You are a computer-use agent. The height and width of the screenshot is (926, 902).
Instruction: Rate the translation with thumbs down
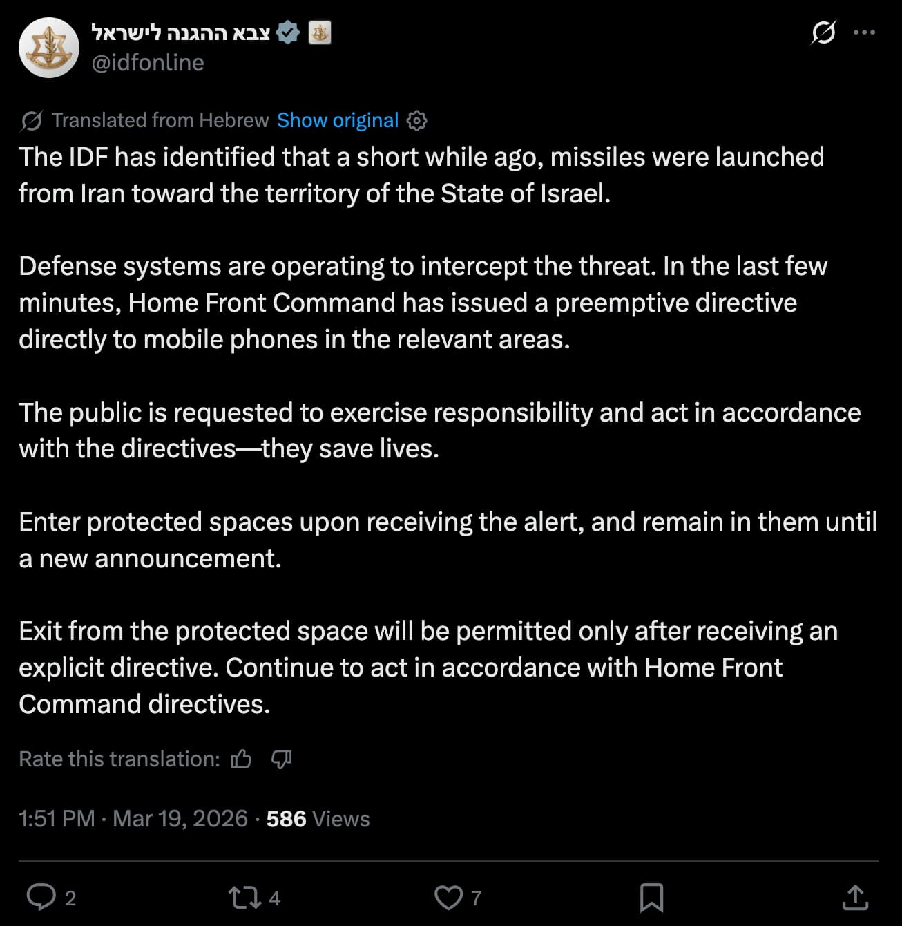(281, 759)
